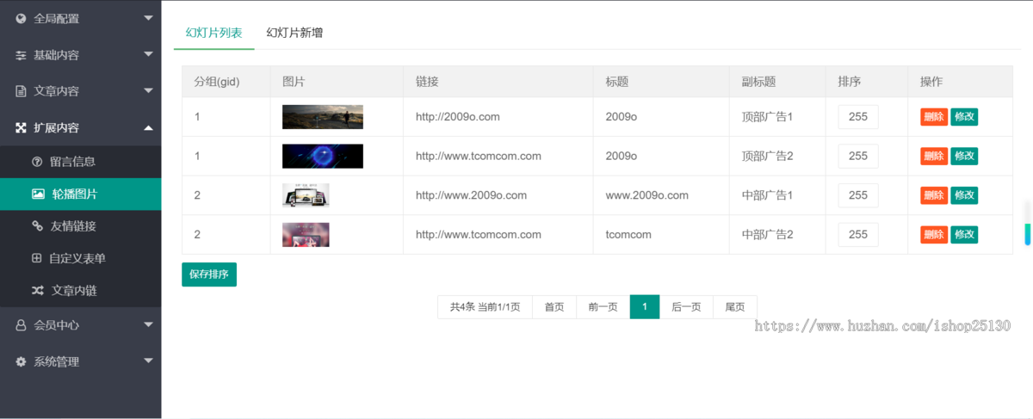Go to 尾页 in pagination
This screenshot has width=1033, height=419.
(735, 307)
